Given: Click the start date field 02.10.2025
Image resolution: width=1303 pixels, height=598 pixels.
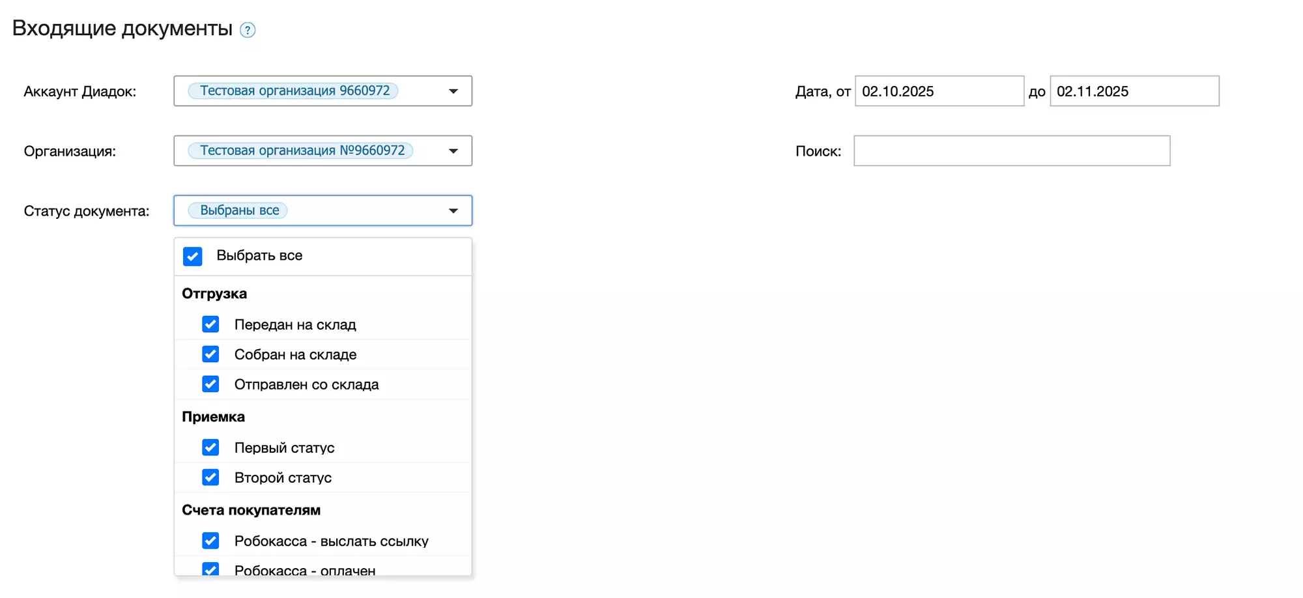Looking at the screenshot, I should 939,91.
